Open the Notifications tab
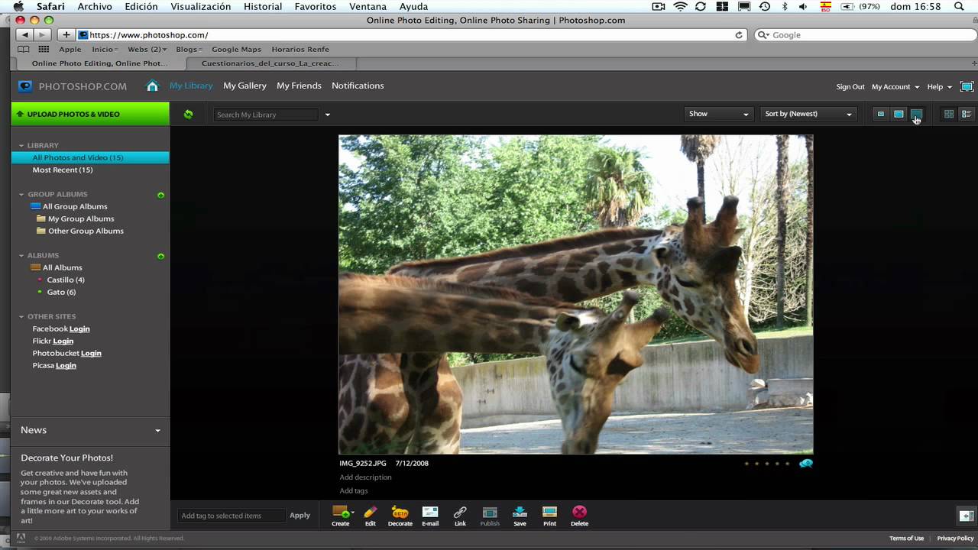This screenshot has height=550, width=978. click(x=358, y=86)
